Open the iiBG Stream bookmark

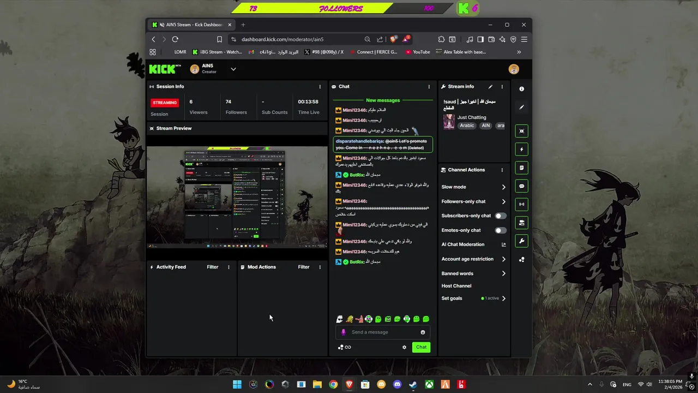pyautogui.click(x=217, y=52)
